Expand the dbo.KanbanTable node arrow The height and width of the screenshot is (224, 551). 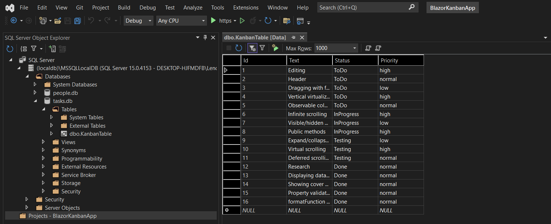pyautogui.click(x=52, y=134)
